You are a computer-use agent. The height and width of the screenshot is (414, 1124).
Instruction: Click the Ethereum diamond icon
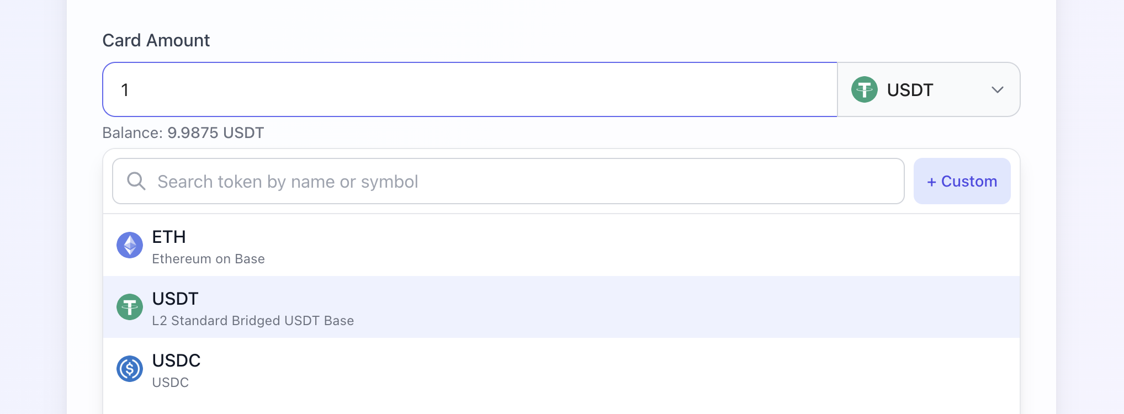[130, 245]
